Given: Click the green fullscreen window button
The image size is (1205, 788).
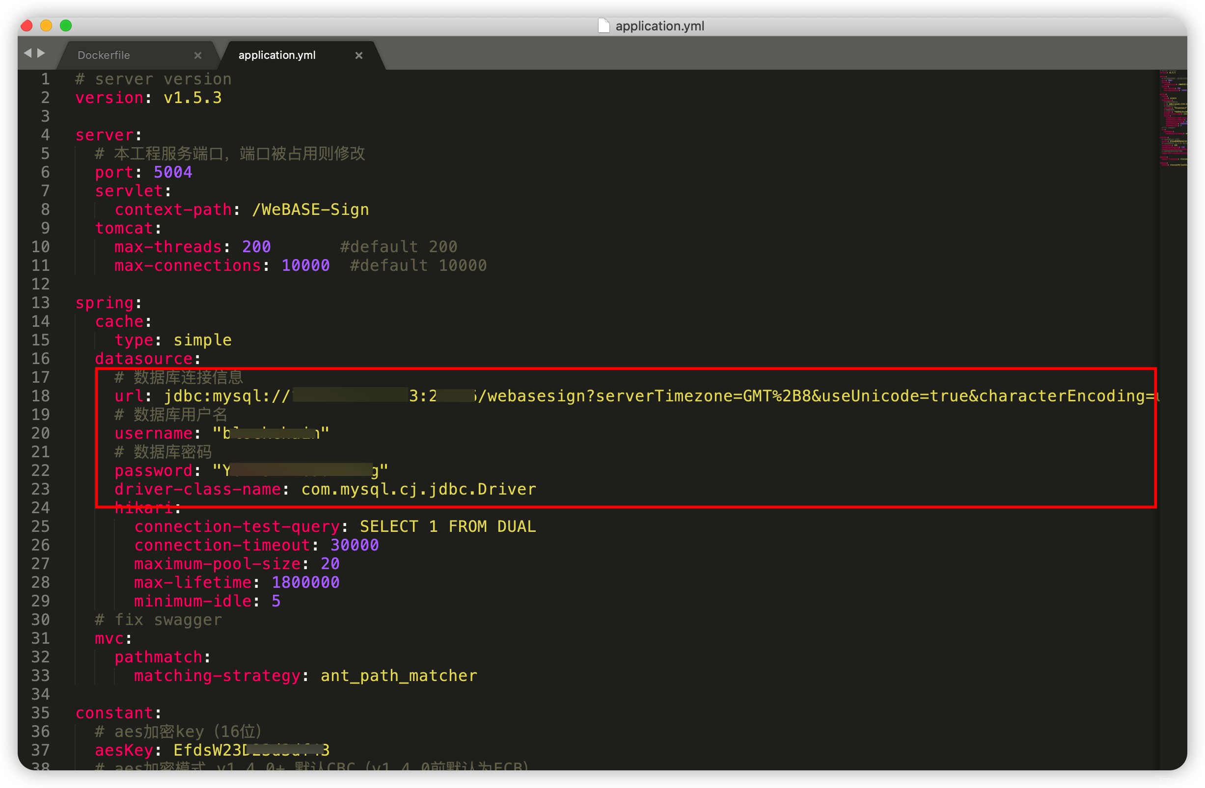Looking at the screenshot, I should (66, 26).
